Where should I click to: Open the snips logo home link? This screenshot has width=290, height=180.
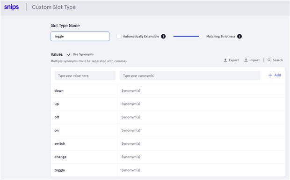coord(12,7)
